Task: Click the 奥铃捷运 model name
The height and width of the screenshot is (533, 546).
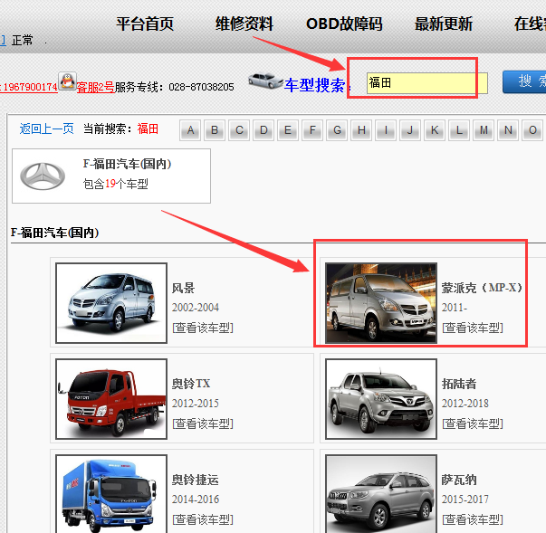Action: tap(196, 480)
